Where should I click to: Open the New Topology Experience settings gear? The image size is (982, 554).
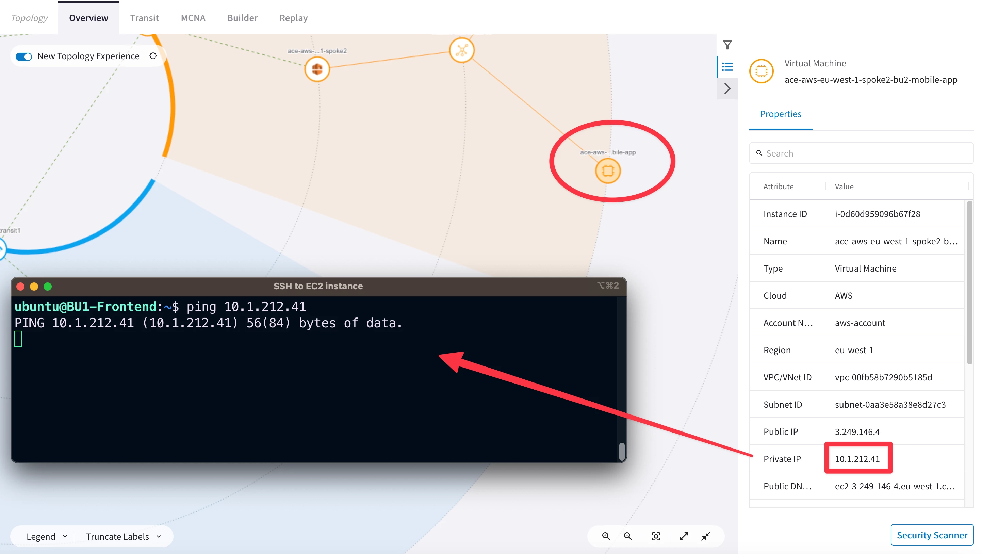coord(153,56)
